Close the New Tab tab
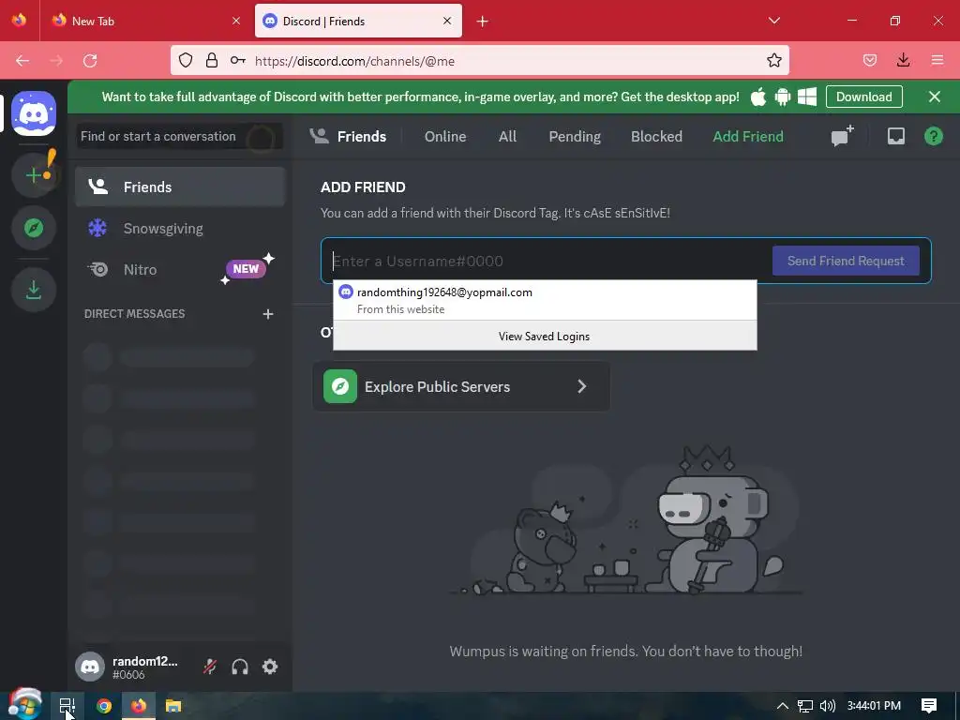The image size is (960, 720). tap(236, 21)
